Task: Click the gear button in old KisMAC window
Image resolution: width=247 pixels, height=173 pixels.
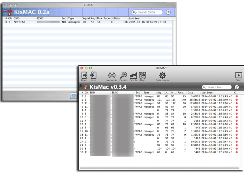Action: point(73,95)
